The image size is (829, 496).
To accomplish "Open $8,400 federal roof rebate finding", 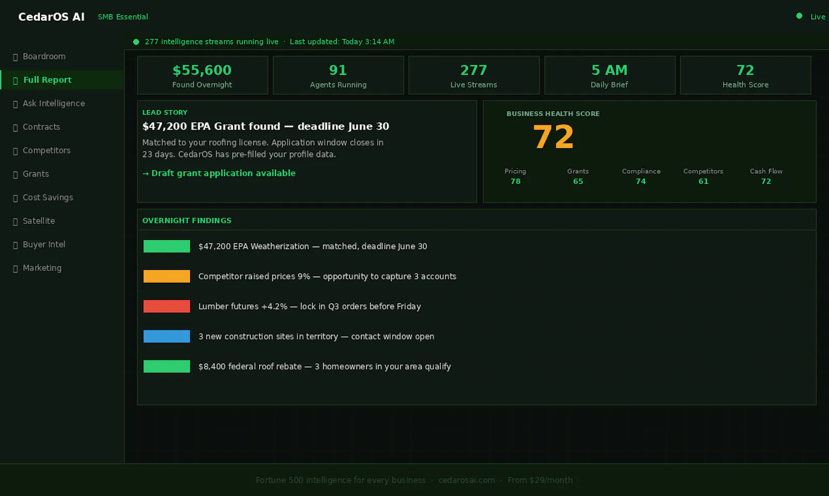I will pyautogui.click(x=325, y=366).
